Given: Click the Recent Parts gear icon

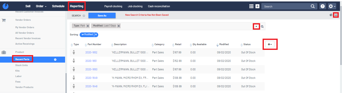Looking at the screenshot, I should point(55,59).
